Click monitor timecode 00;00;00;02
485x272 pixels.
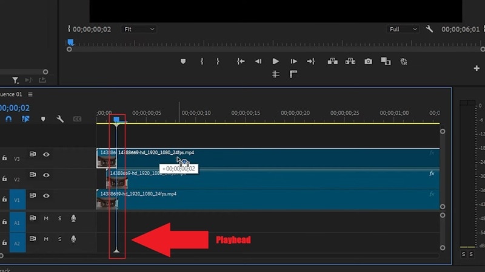tap(92, 29)
